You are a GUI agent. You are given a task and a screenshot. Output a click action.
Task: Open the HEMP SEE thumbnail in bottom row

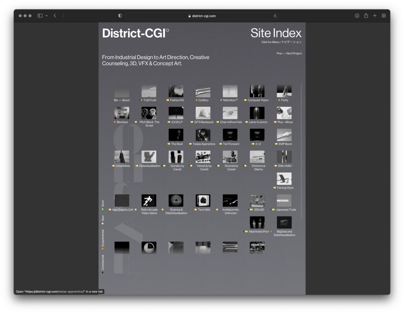257,248
